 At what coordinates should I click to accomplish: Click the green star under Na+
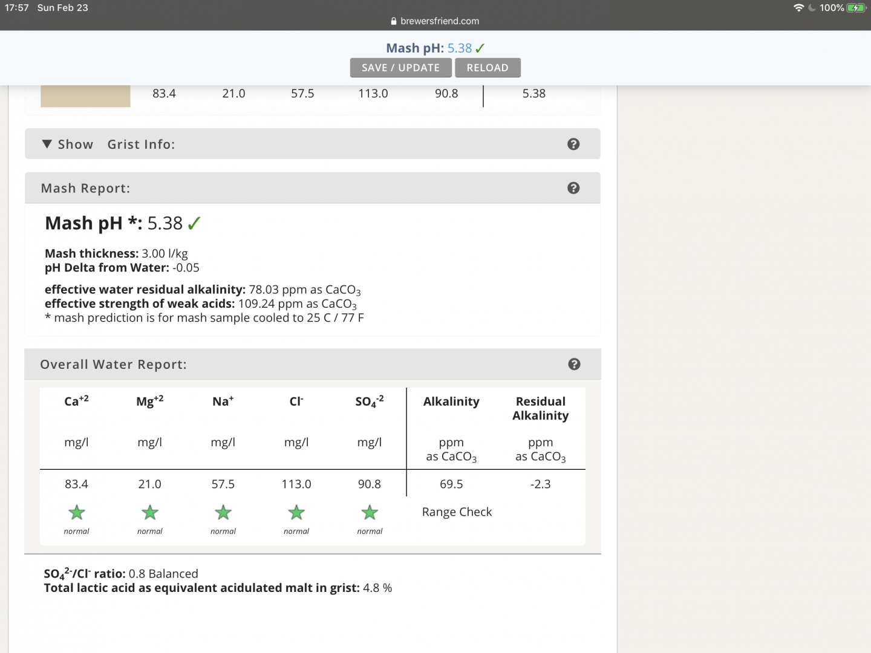[223, 513]
